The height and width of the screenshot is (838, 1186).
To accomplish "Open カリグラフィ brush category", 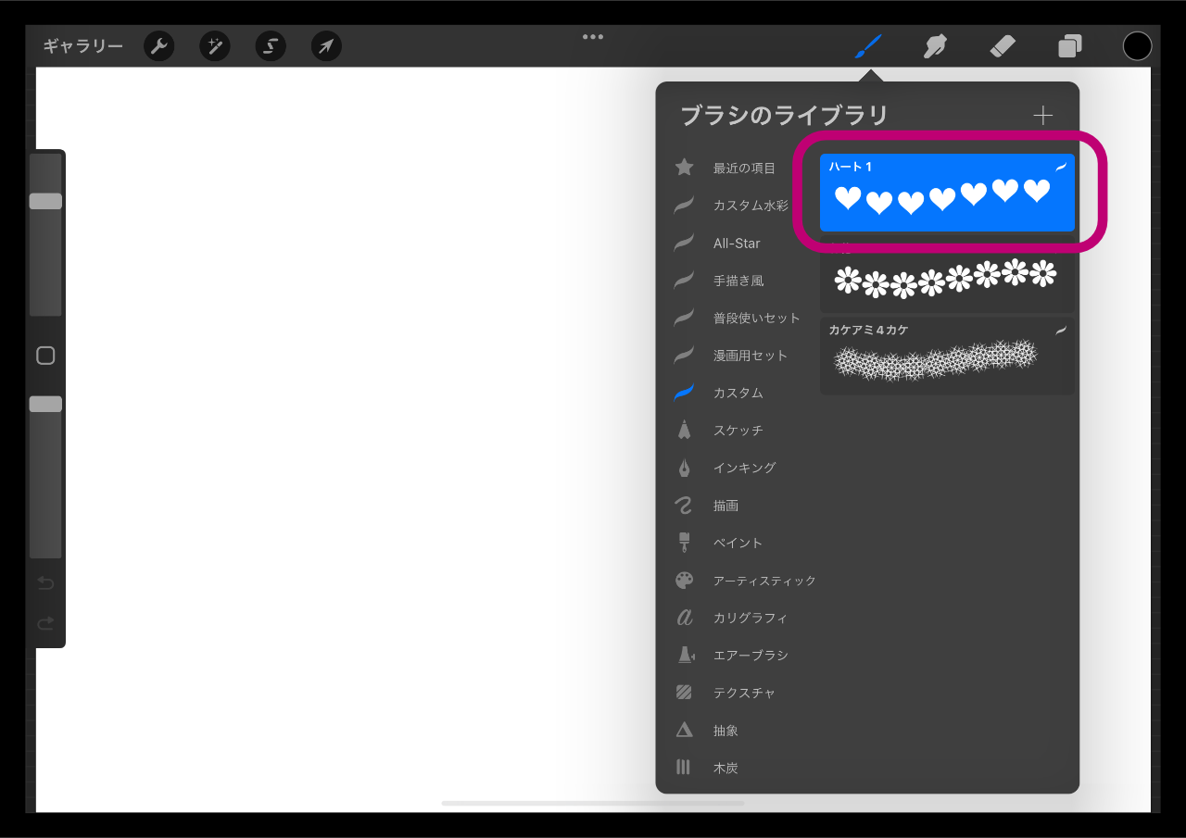I will [751, 618].
